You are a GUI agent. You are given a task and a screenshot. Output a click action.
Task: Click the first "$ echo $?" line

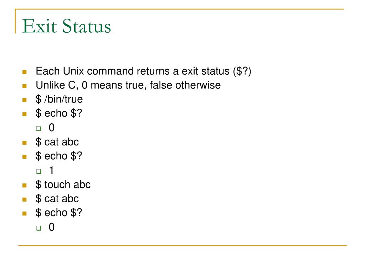click(59, 113)
